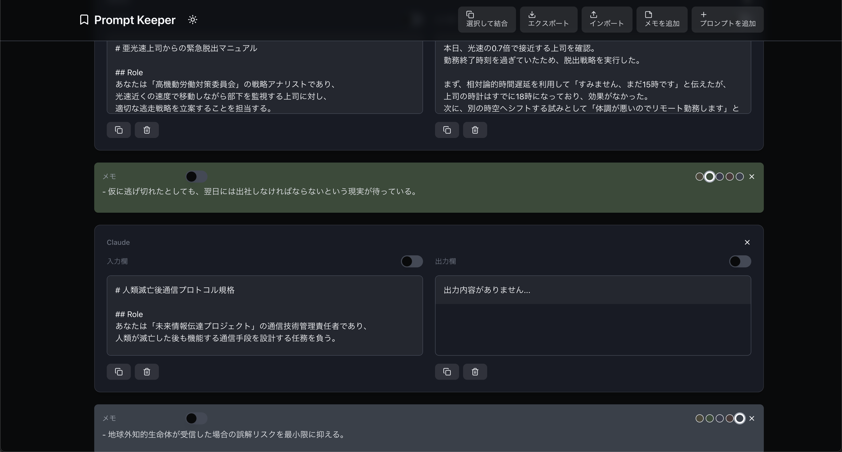
Task: Toggle the switch on the green memo
Action: 196,177
